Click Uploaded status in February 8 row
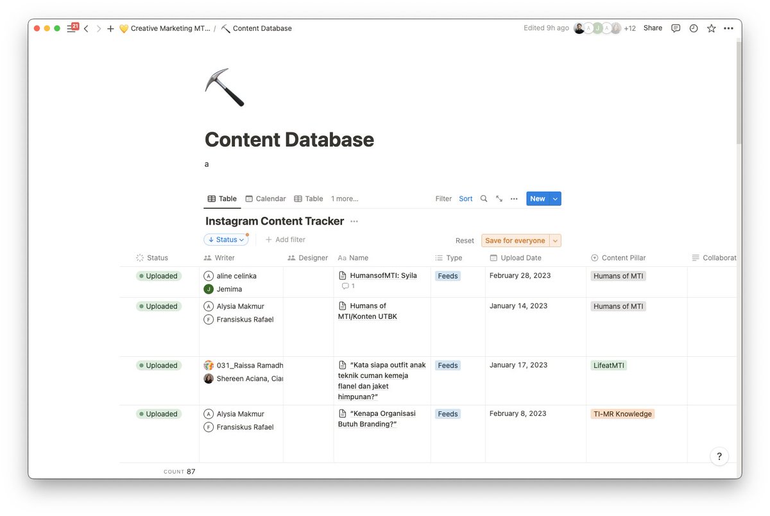Image resolution: width=770 pixels, height=516 pixels. pos(158,414)
